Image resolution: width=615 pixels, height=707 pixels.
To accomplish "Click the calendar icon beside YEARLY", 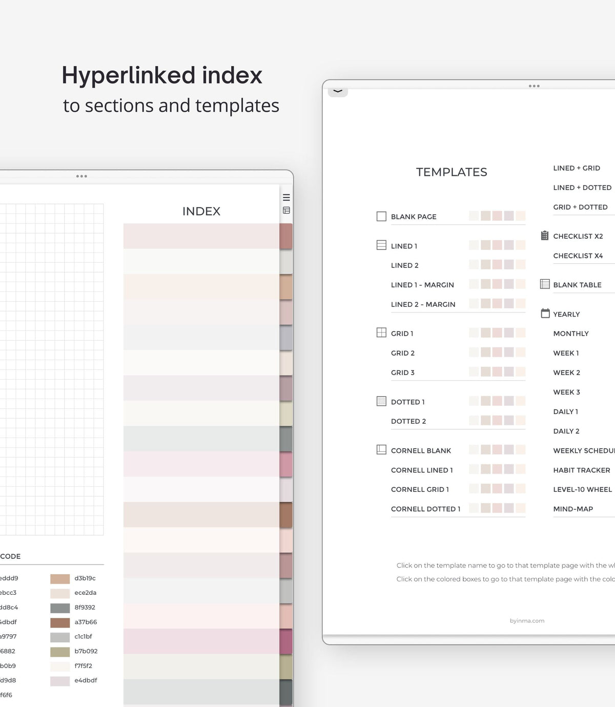I will point(545,313).
